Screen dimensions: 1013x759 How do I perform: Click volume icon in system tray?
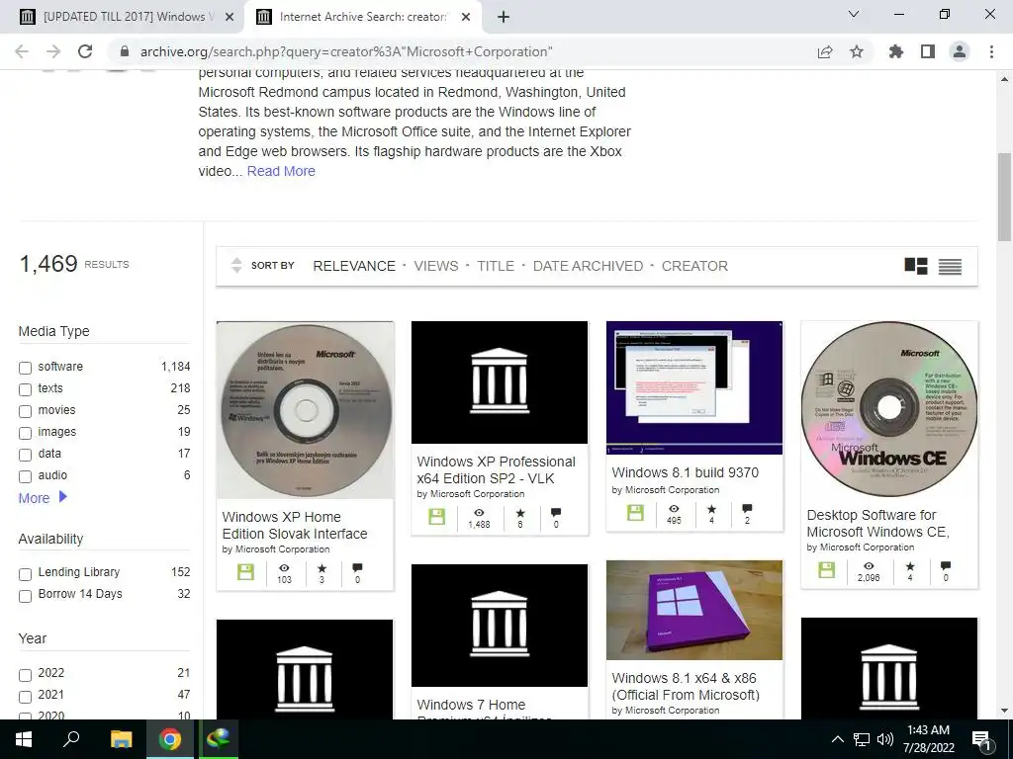coord(885,739)
